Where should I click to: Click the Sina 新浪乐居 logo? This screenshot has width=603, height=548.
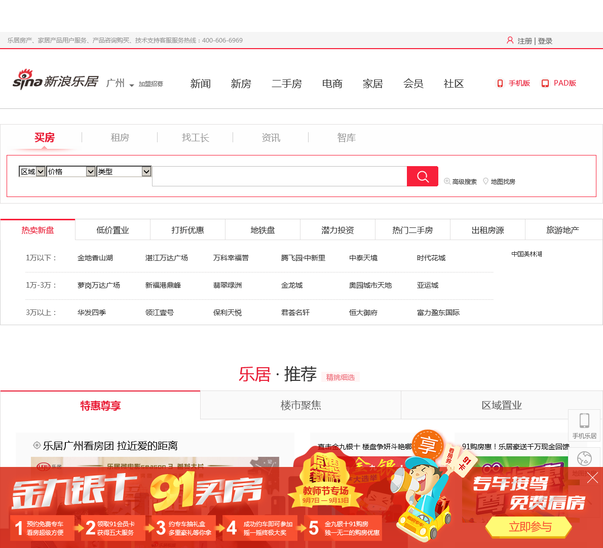tap(55, 80)
